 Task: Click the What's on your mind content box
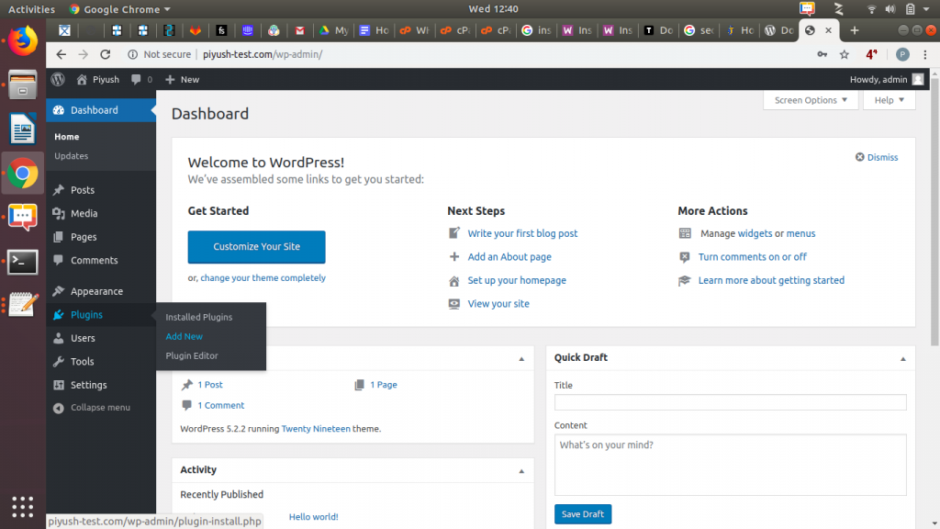(730, 465)
